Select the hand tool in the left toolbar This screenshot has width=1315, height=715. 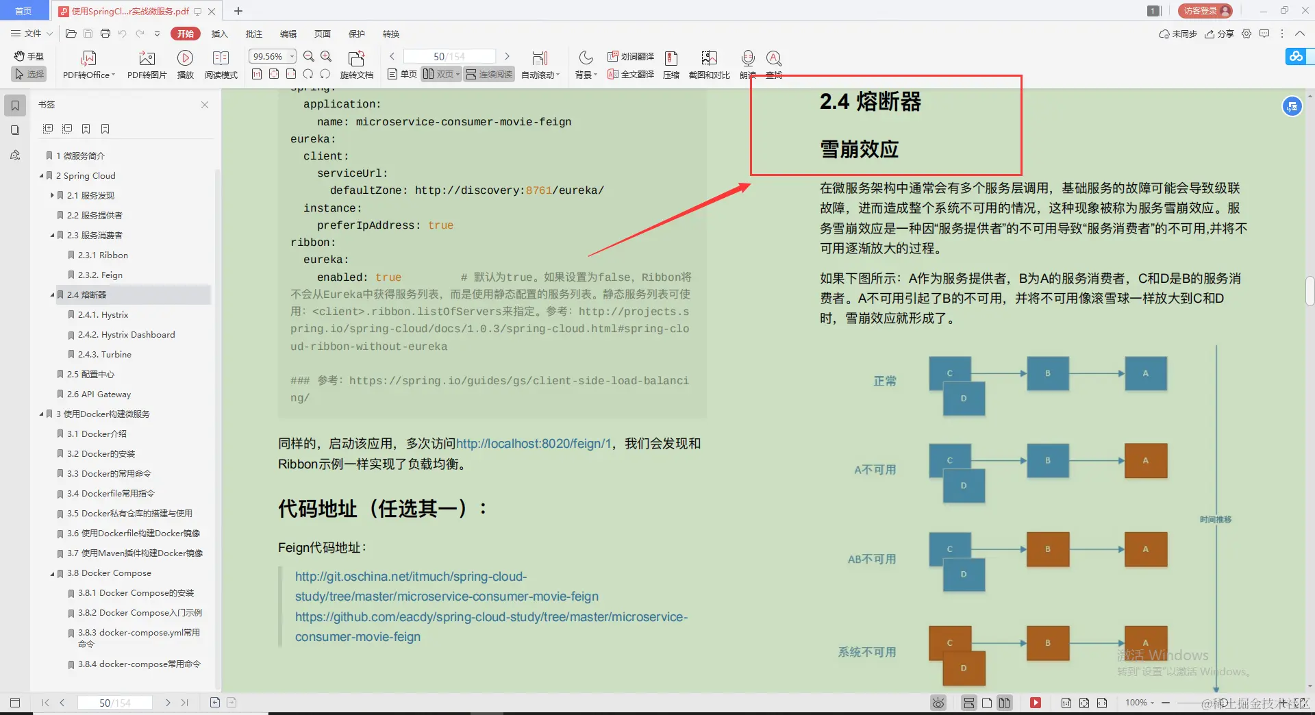coord(29,56)
